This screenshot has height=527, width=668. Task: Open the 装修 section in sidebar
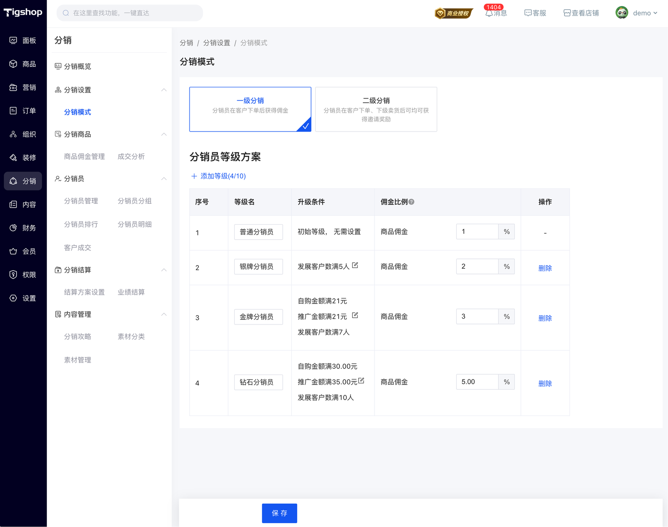[24, 157]
